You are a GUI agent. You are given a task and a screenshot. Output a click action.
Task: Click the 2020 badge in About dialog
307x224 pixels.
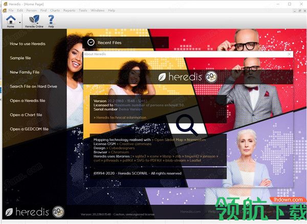point(211,77)
